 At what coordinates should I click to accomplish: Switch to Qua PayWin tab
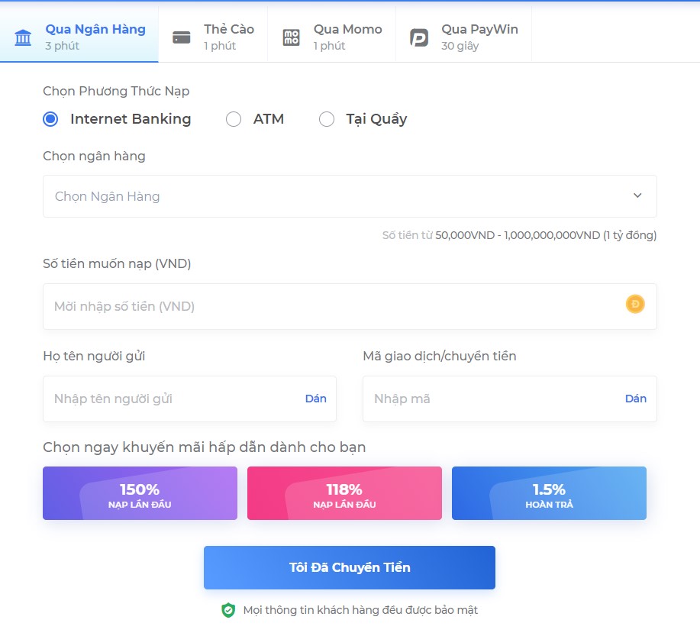click(464, 34)
